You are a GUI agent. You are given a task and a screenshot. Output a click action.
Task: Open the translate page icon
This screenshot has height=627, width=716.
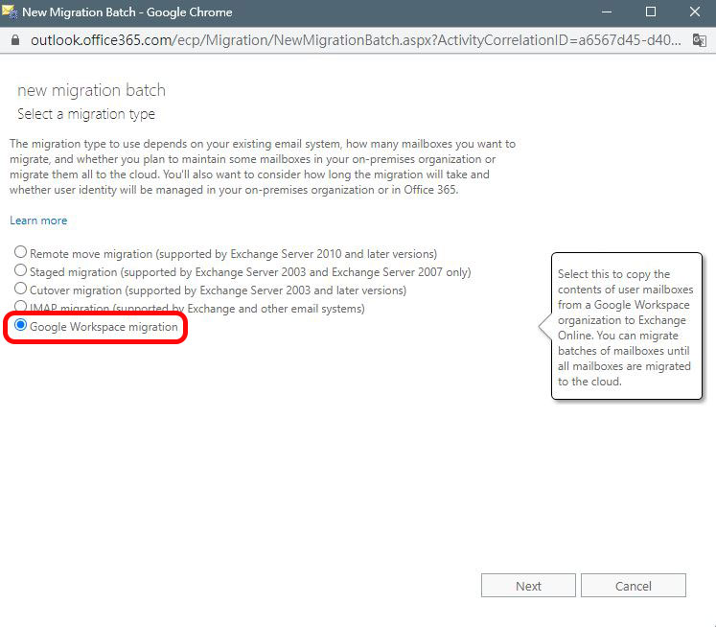(x=699, y=40)
